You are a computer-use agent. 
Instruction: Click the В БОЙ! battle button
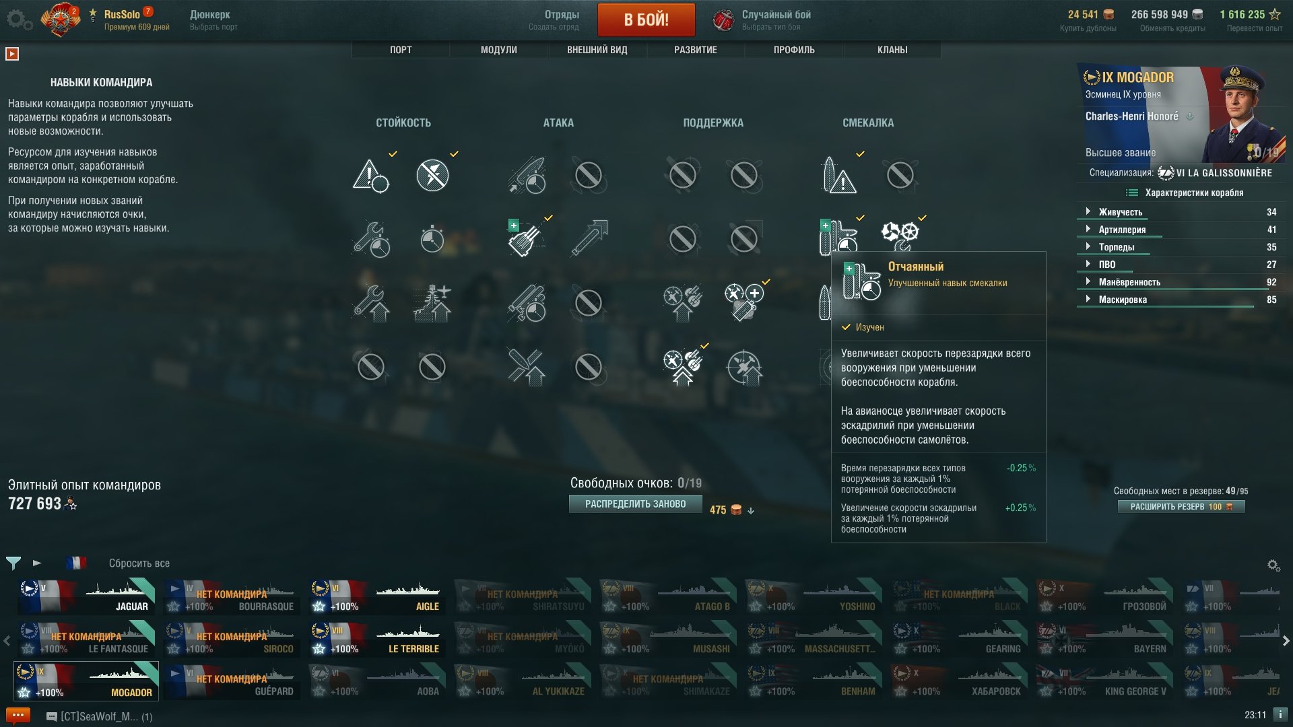coord(646,20)
